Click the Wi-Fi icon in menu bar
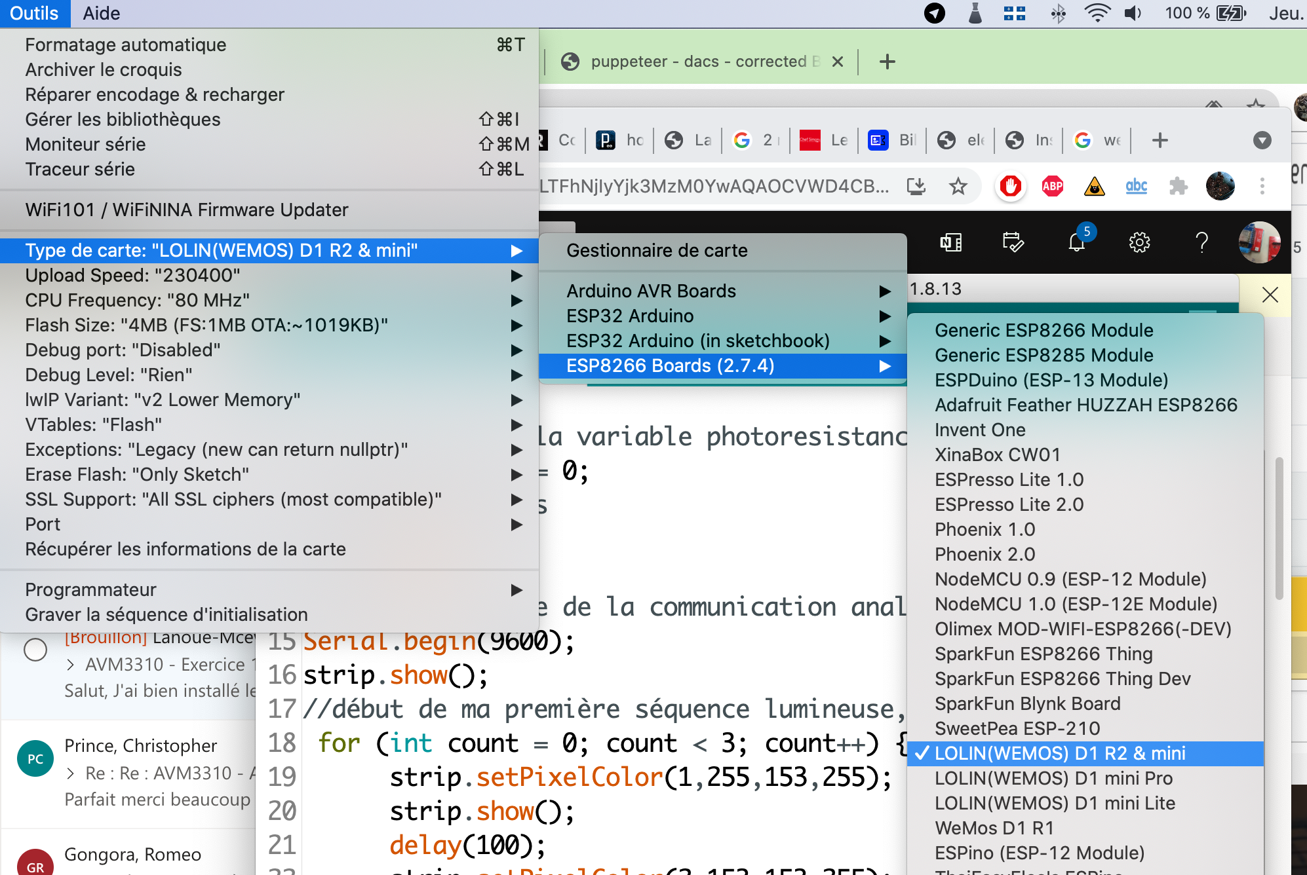1307x875 pixels. [x=1097, y=13]
